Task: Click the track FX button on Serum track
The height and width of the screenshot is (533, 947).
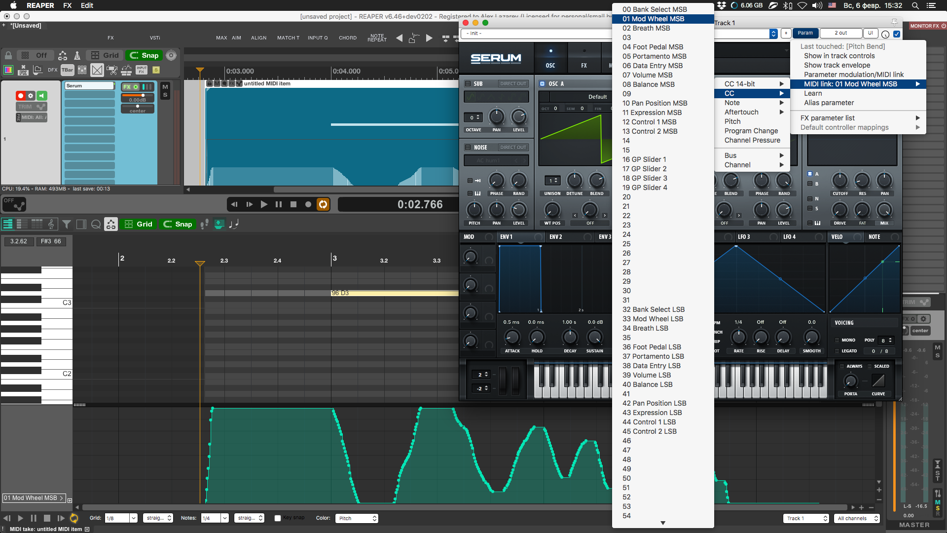Action: click(x=127, y=87)
